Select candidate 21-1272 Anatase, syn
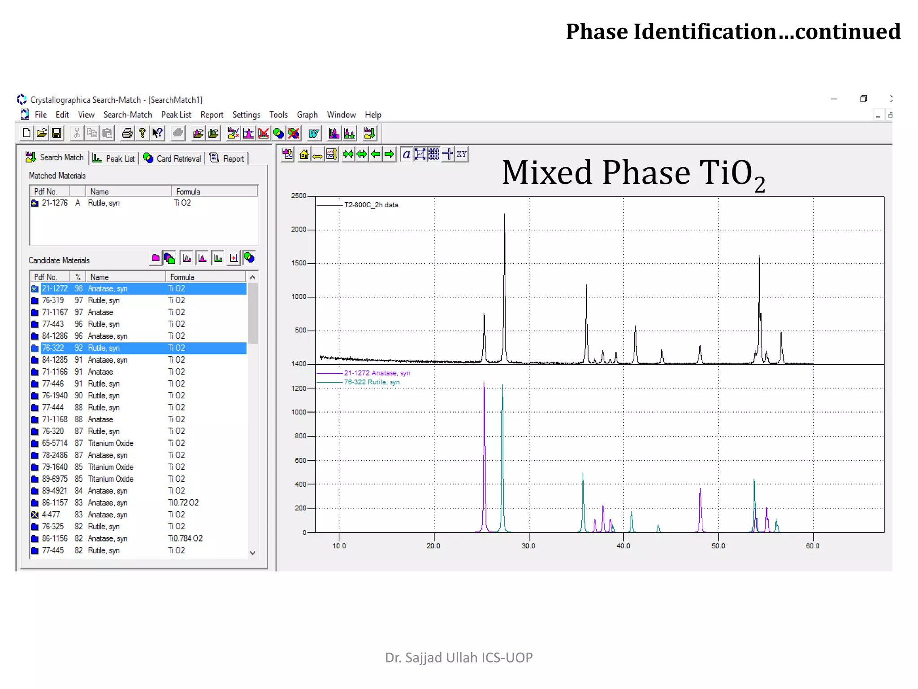Screen dimensions: 918x689 [x=139, y=289]
